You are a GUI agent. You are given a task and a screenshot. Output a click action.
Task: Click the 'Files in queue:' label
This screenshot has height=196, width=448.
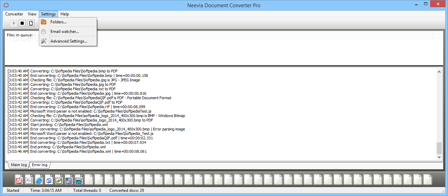pyautogui.click(x=20, y=35)
